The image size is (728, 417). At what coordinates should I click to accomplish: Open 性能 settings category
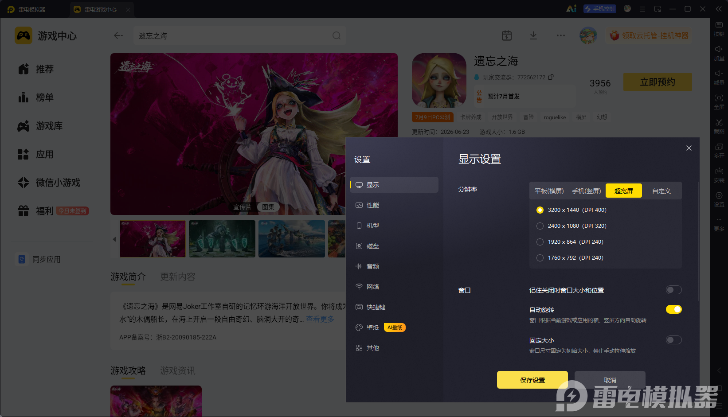click(x=394, y=205)
